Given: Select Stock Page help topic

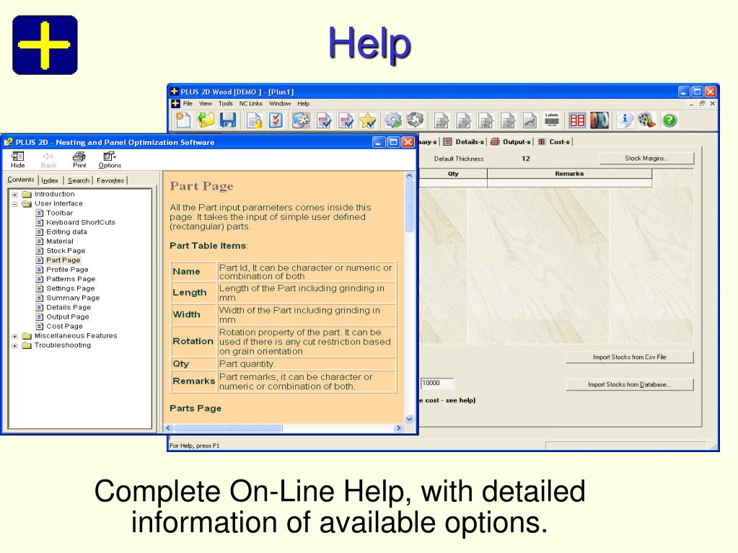Looking at the screenshot, I should click(x=66, y=251).
